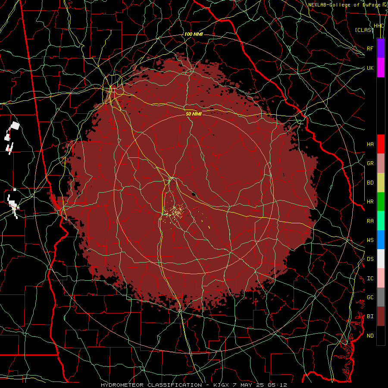Click the HR legend label
Viewport: 388px width, 388px height.
370,202
